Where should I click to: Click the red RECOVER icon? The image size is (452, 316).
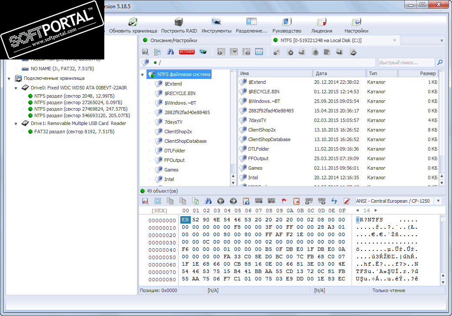[x=186, y=52]
